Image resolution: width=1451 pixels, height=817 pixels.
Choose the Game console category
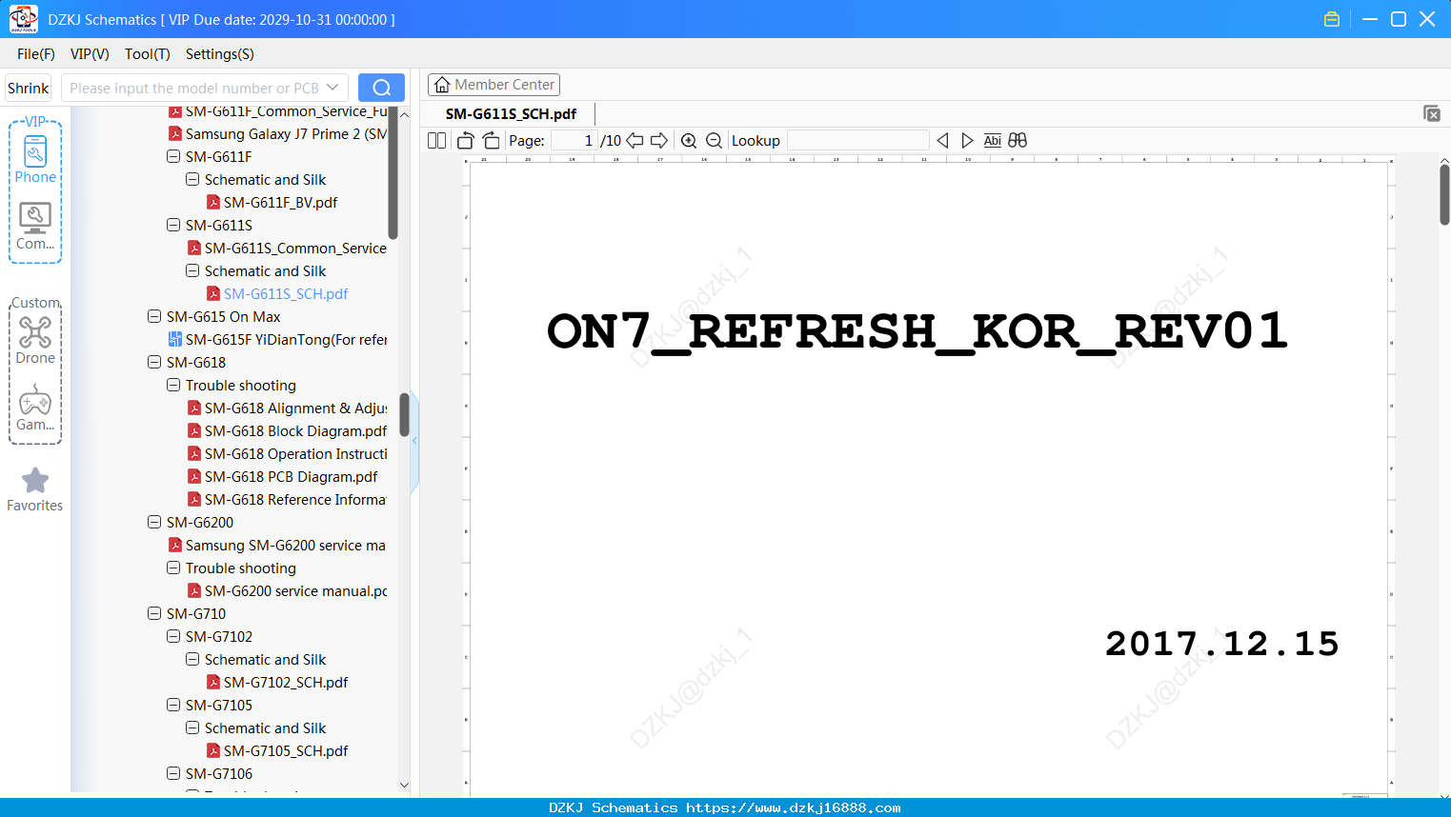click(x=35, y=408)
